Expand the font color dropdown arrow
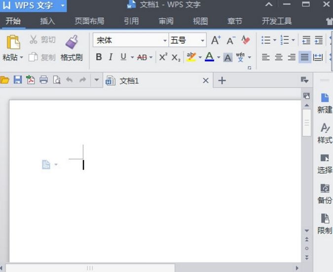 point(219,57)
